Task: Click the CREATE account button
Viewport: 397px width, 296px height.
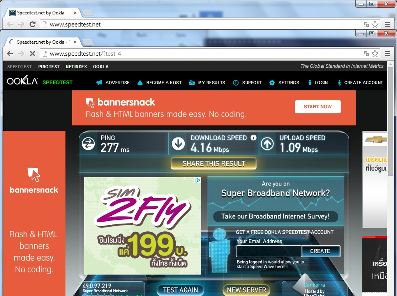Action: pos(321,251)
